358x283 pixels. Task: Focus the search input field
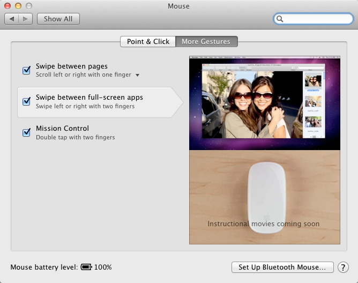(313, 19)
